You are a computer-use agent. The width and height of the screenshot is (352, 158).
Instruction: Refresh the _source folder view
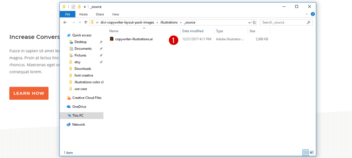point(254,22)
